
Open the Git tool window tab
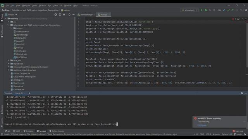coord(7,131)
